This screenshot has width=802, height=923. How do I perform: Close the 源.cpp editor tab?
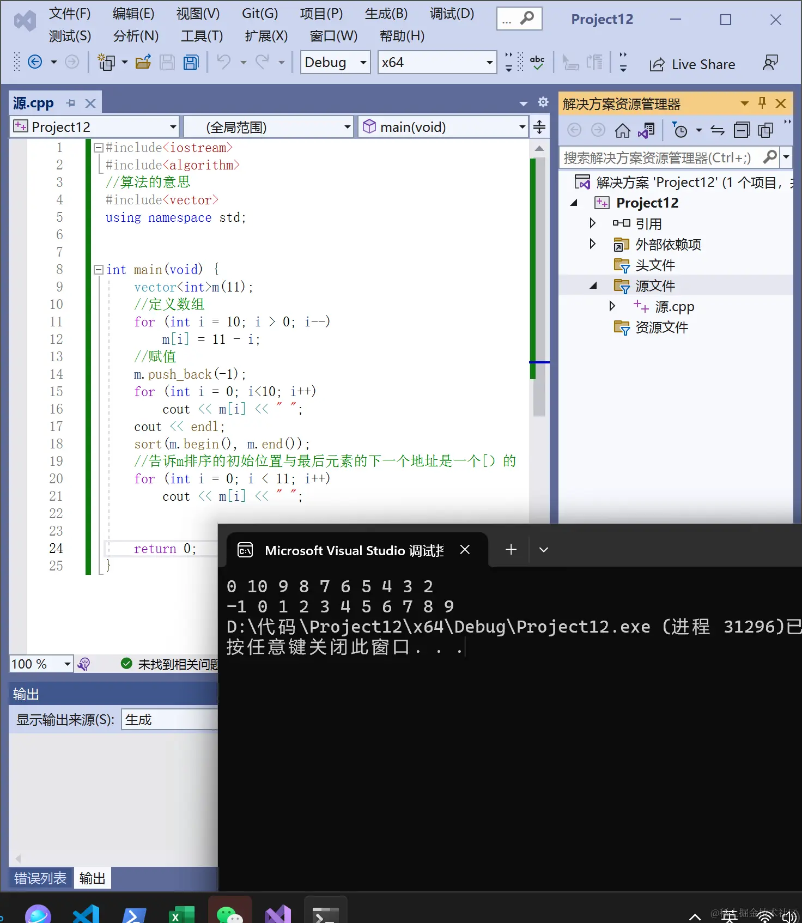click(90, 103)
